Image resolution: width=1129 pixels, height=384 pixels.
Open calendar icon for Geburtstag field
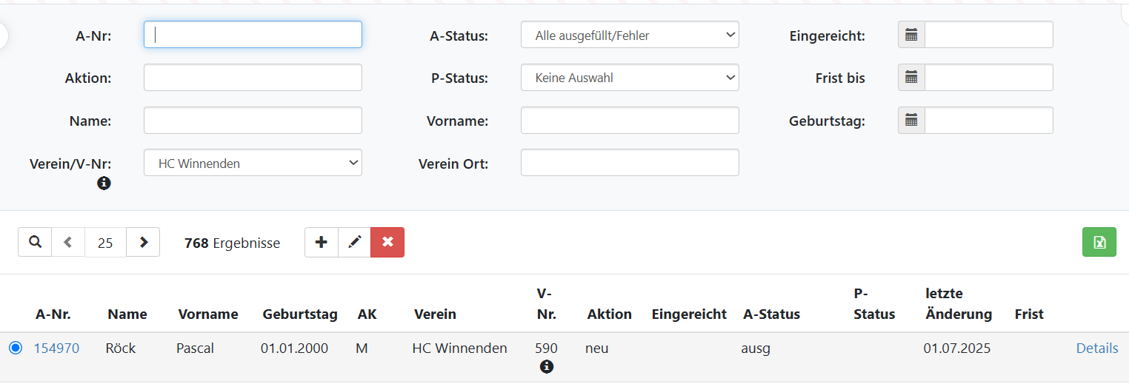[x=911, y=121]
